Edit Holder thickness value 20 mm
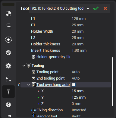The width and height of the screenshot is (116, 118). click(78, 44)
